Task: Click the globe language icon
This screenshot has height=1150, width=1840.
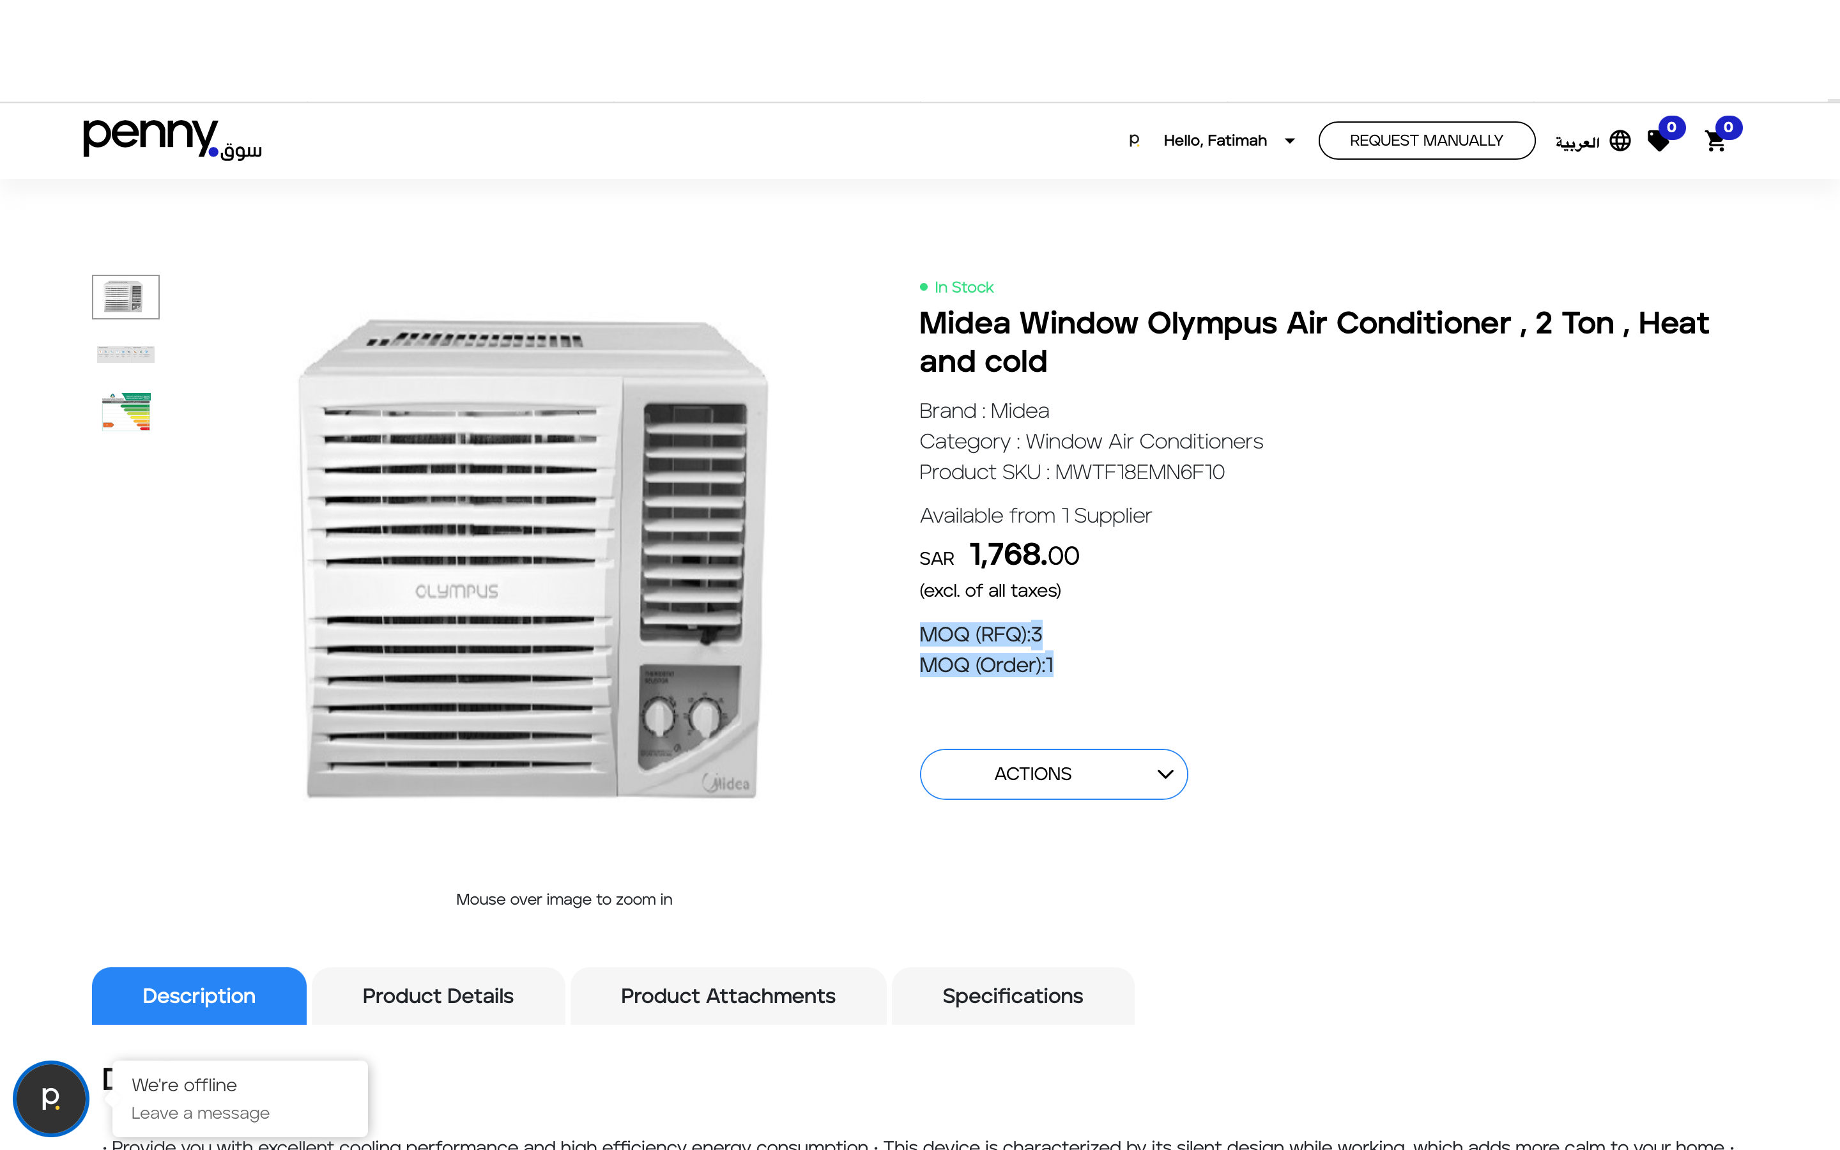Action: (1620, 141)
